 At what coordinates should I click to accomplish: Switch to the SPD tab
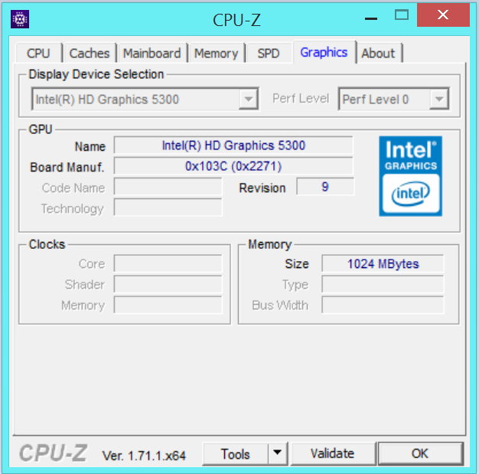pos(269,53)
